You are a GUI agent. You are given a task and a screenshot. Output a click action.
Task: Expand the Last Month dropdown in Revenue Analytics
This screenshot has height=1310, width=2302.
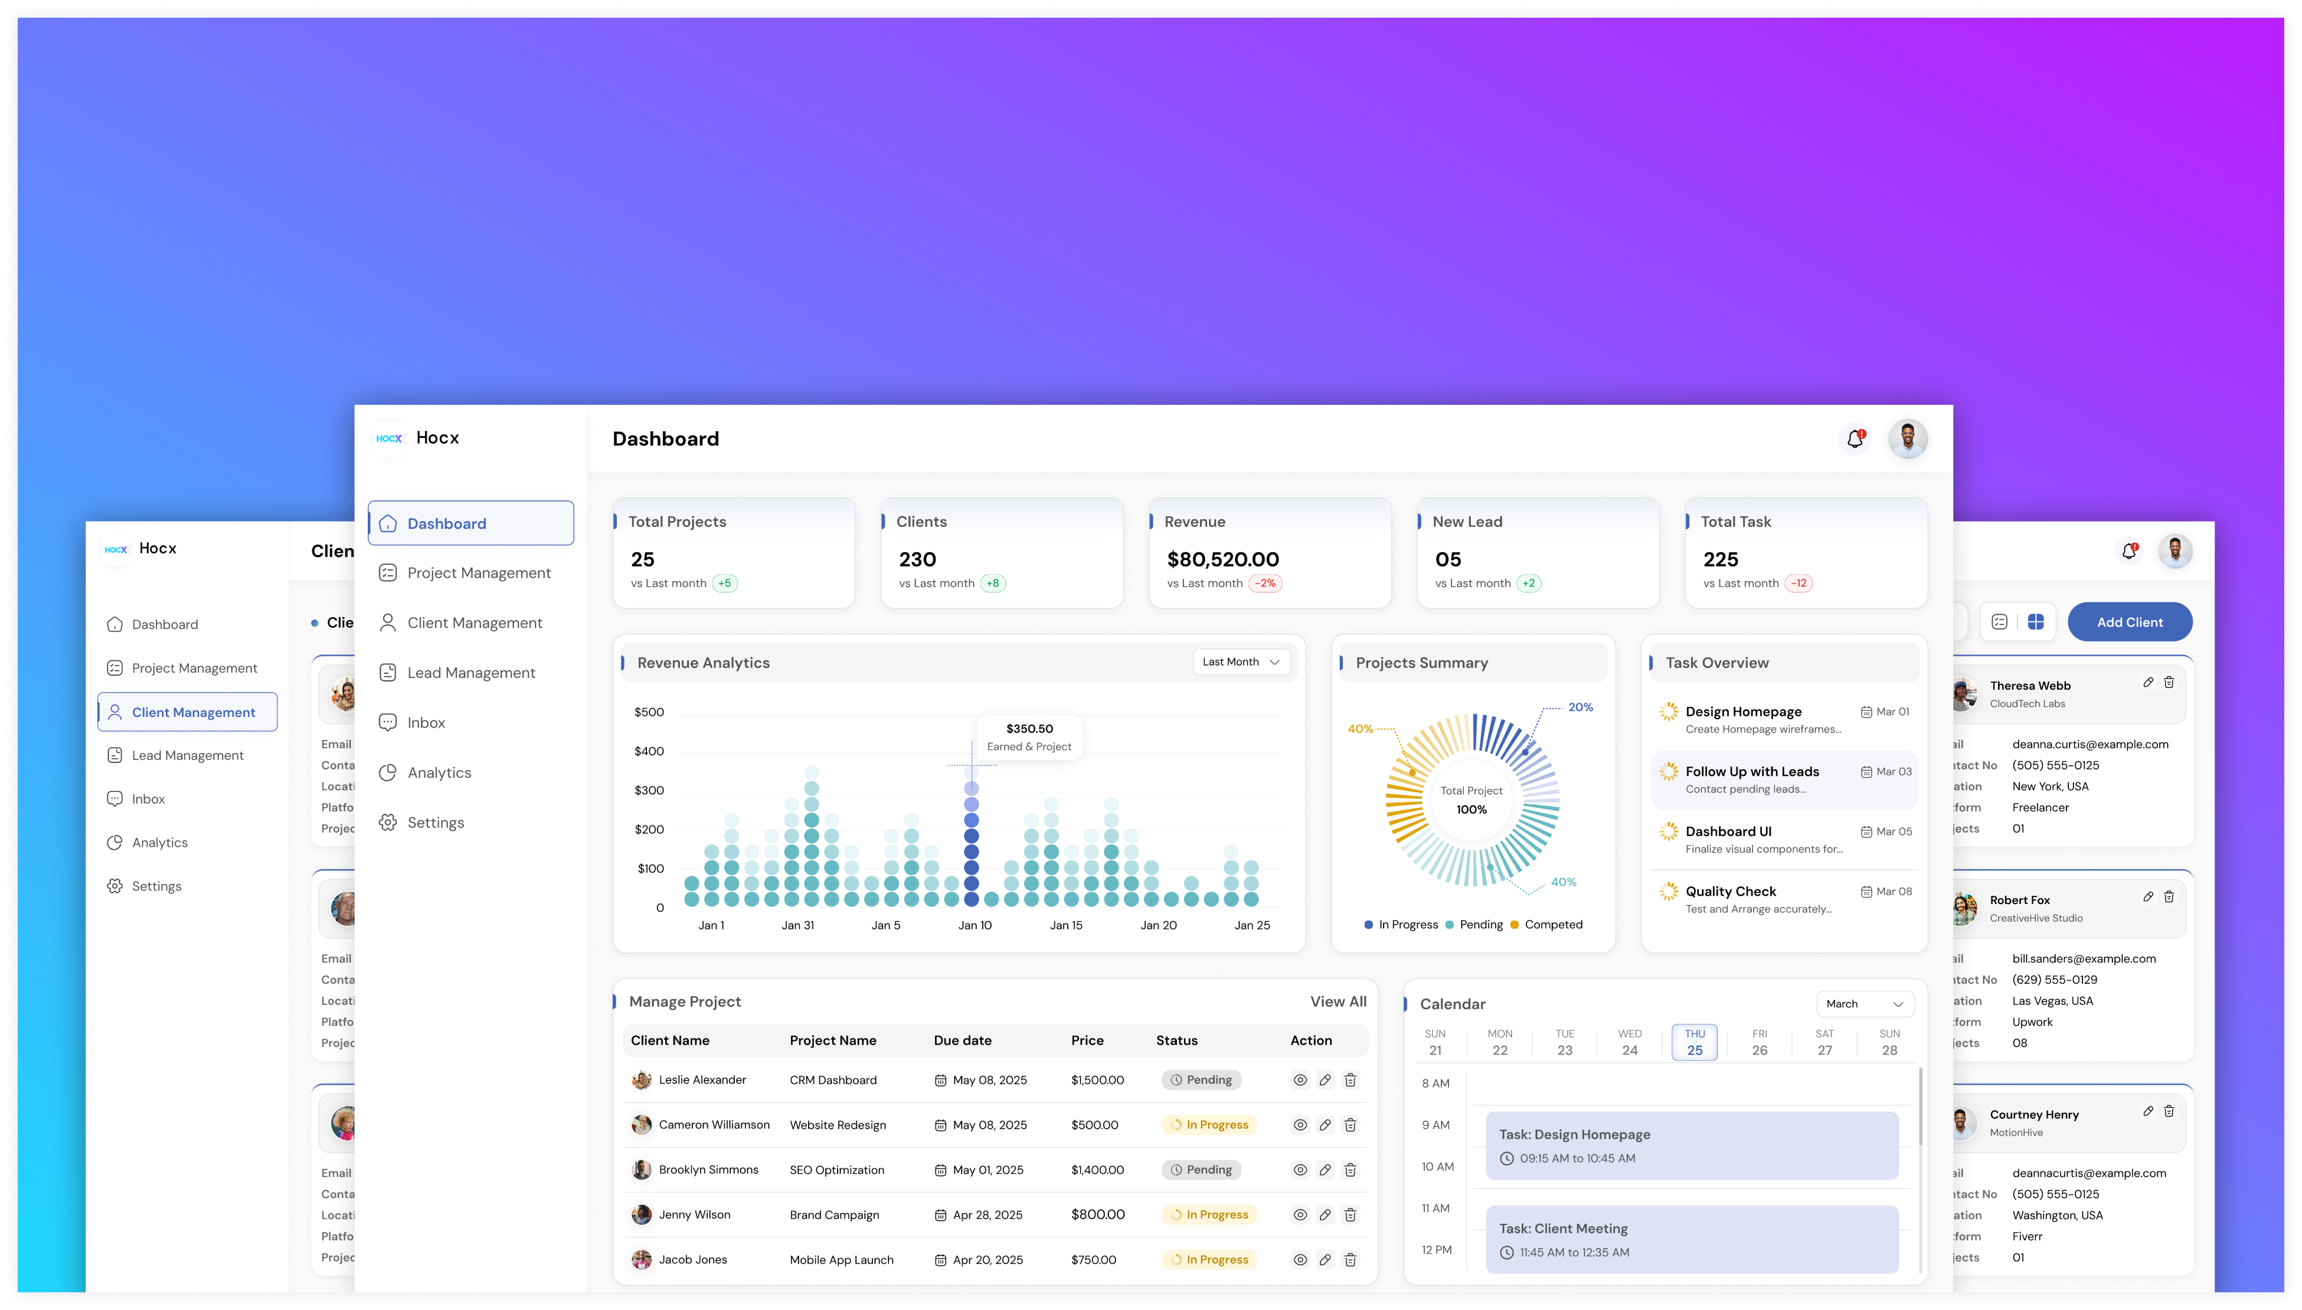click(x=1241, y=662)
